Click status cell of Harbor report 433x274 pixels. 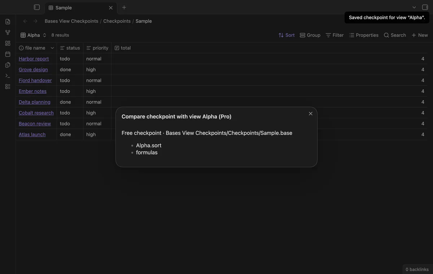(70, 59)
